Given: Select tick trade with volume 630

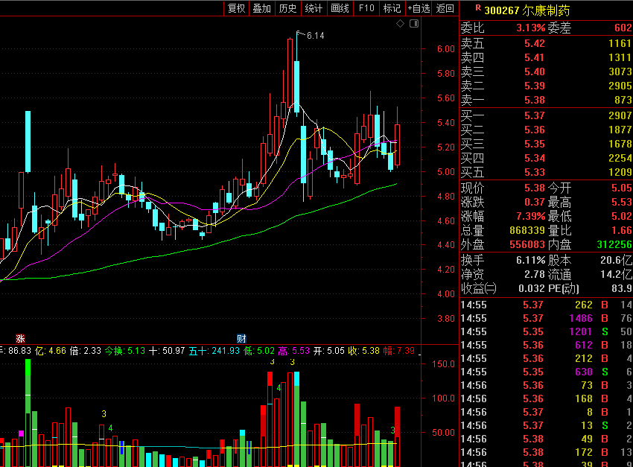Looking at the screenshot, I should pyautogui.click(x=584, y=372).
